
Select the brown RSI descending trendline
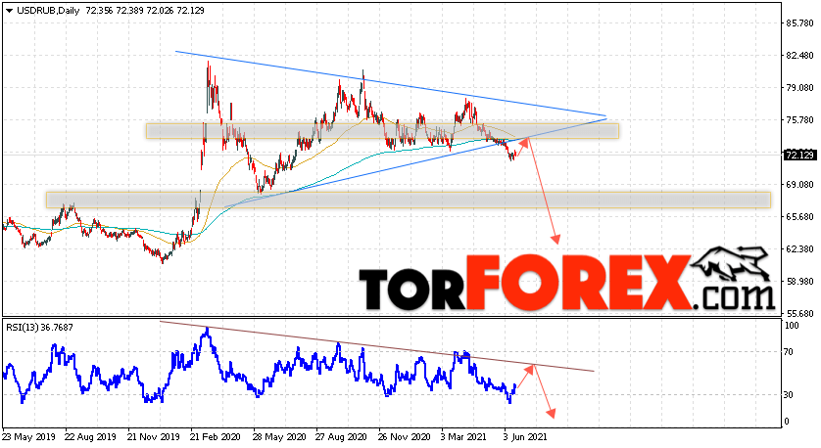coord(377,346)
